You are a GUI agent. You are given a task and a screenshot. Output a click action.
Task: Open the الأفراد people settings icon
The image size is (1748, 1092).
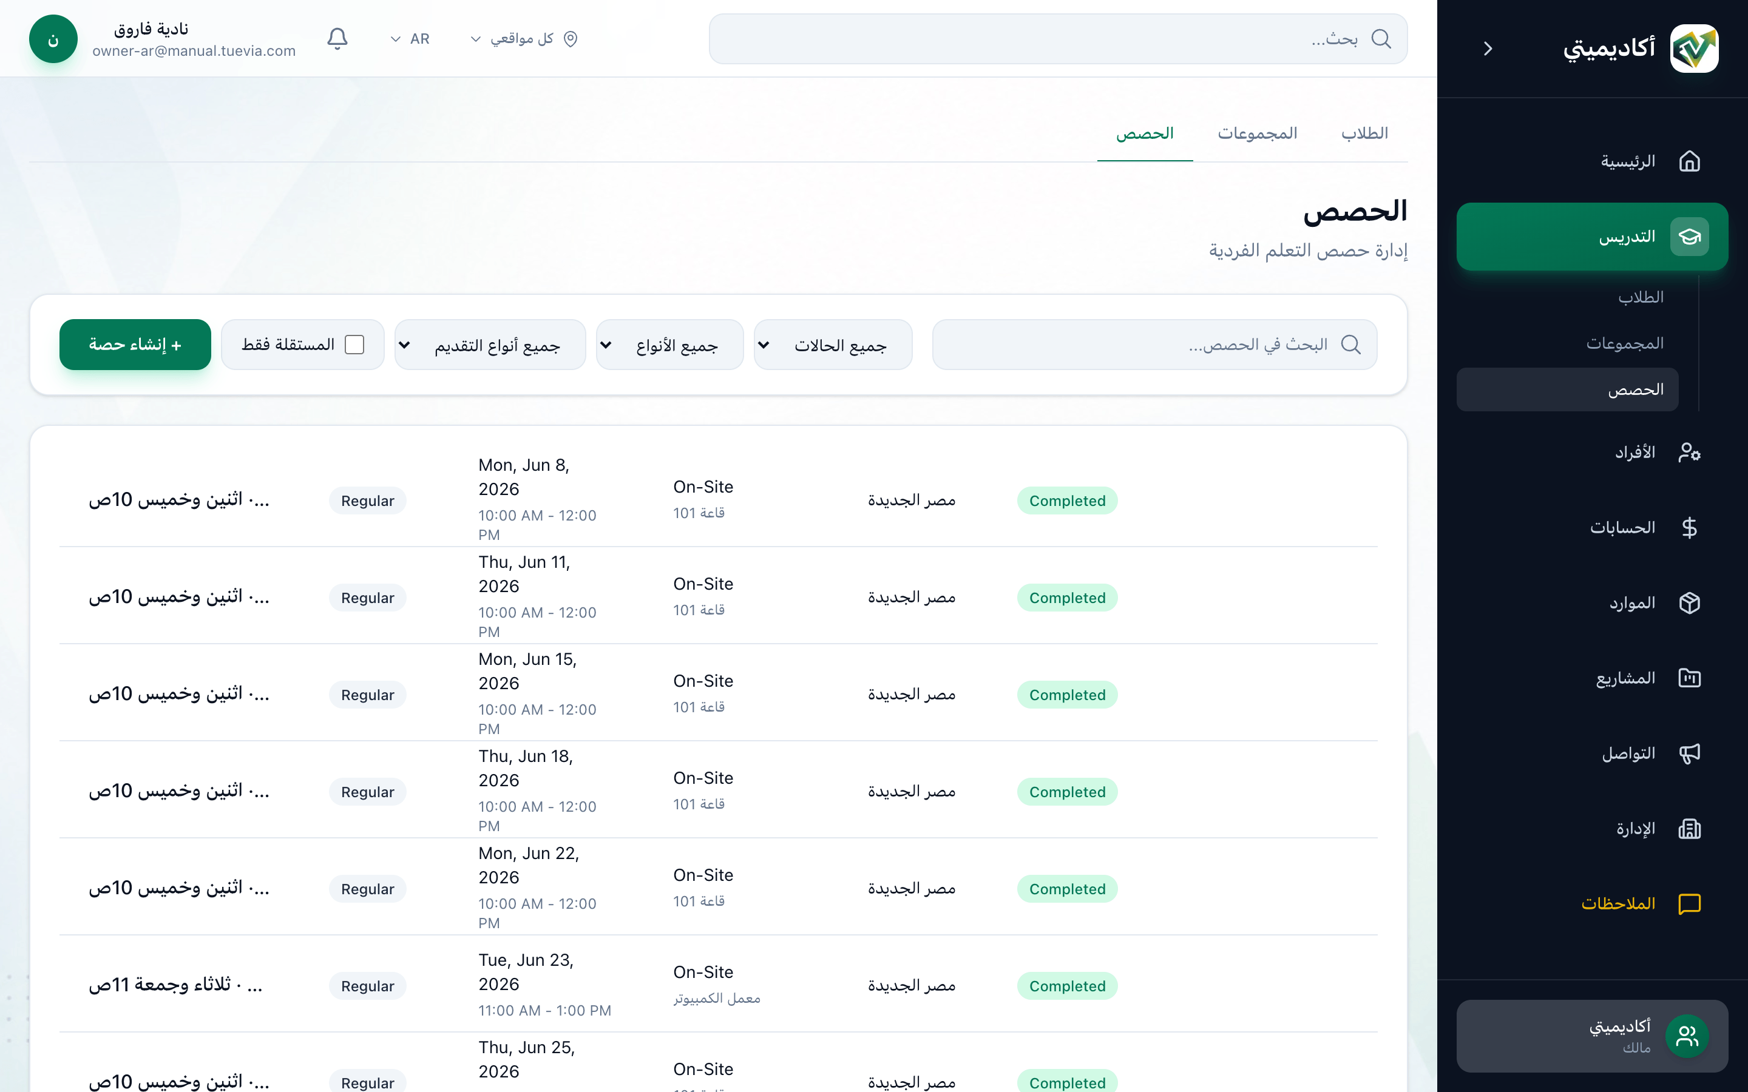(x=1689, y=452)
